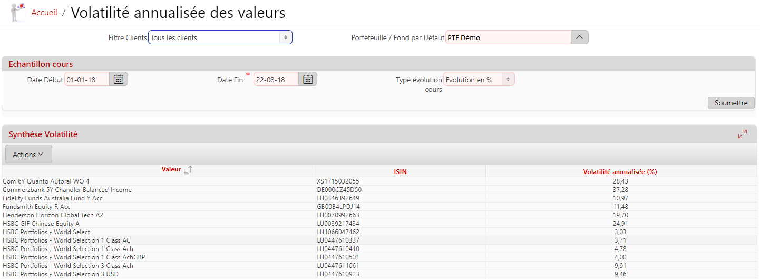Click the Echantillon cours section header
The image size is (760, 279).
point(41,64)
